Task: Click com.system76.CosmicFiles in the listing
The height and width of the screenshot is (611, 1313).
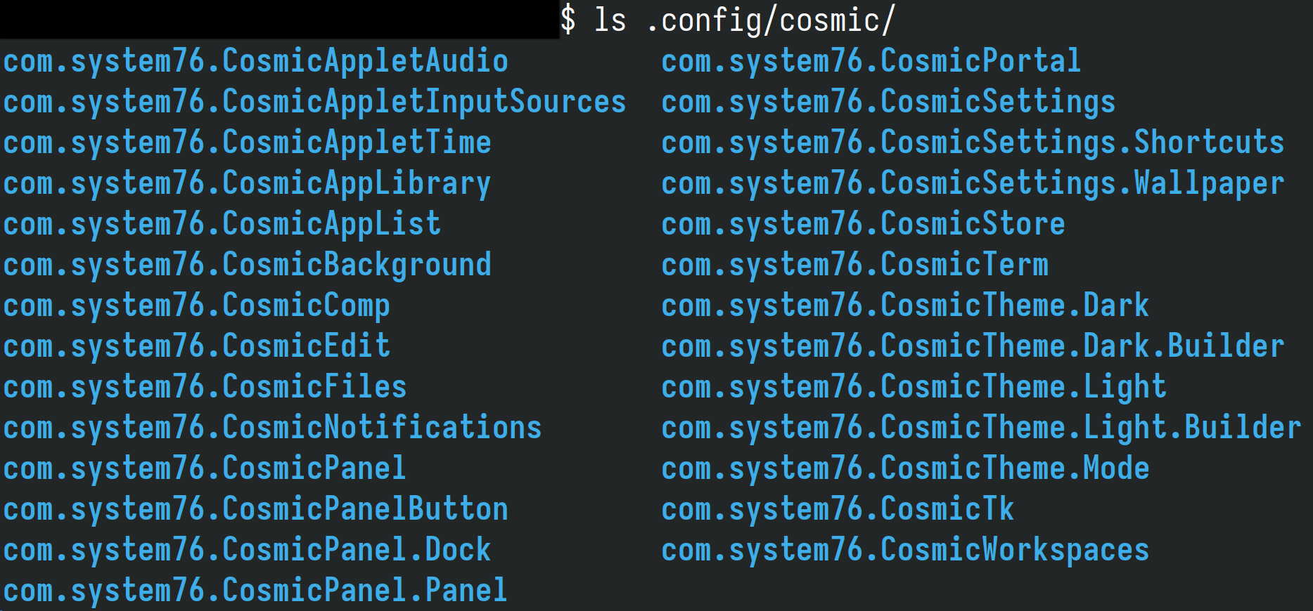Action: tap(205, 387)
